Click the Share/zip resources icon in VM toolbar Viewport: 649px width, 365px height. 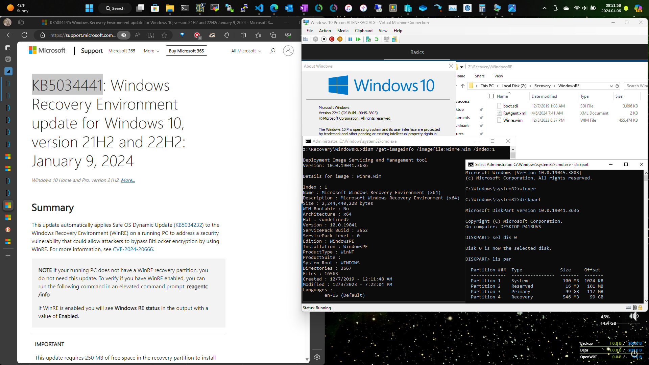[x=394, y=39]
